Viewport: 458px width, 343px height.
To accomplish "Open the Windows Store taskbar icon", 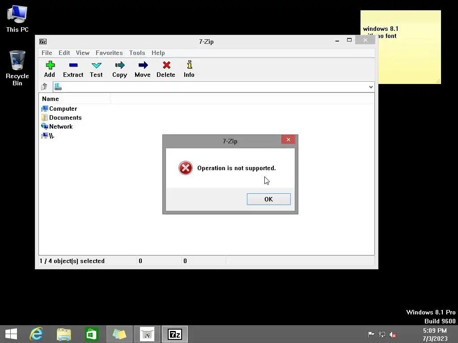I will [91, 334].
